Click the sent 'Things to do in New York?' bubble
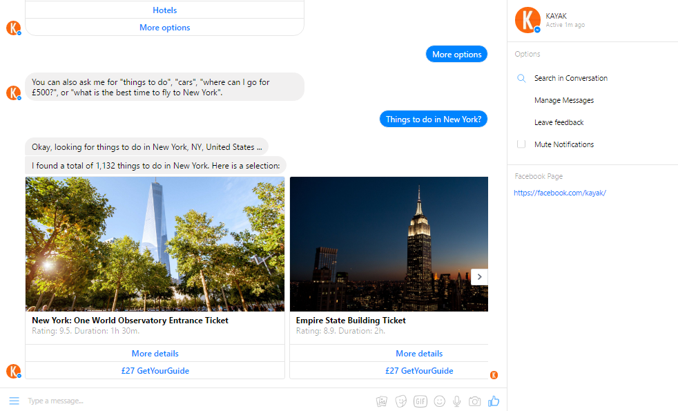 coord(434,119)
